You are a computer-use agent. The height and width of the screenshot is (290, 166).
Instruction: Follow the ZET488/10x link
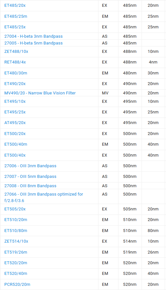coord(16,52)
